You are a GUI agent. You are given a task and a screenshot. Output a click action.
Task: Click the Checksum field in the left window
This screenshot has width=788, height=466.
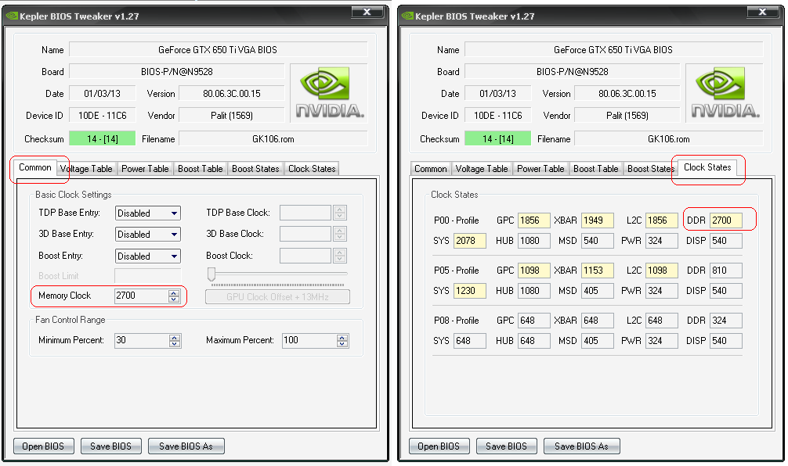[x=103, y=138]
